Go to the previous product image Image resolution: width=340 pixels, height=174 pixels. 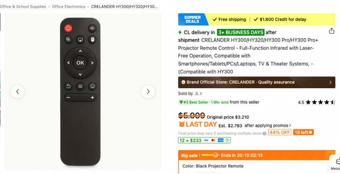coord(17,92)
